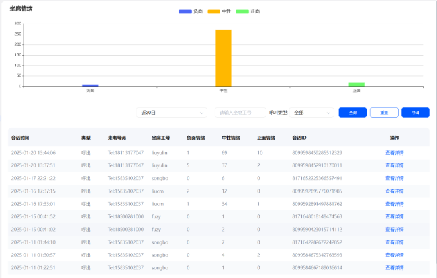
Task: Click the 查询 search button
Action: click(x=352, y=113)
